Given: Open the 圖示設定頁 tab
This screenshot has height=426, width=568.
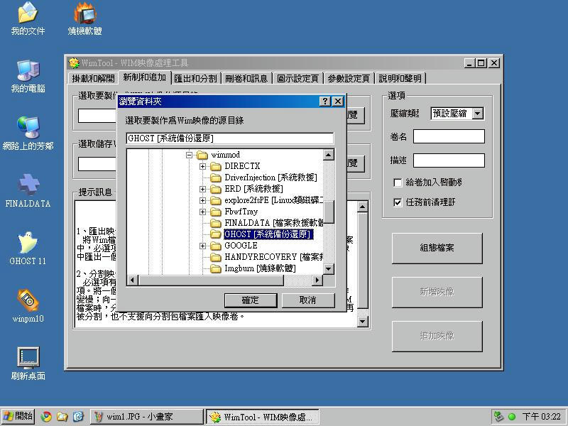Looking at the screenshot, I should click(297, 78).
